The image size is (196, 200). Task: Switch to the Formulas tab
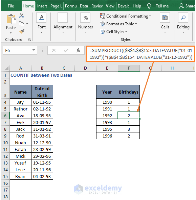pyautogui.click(x=71, y=6)
